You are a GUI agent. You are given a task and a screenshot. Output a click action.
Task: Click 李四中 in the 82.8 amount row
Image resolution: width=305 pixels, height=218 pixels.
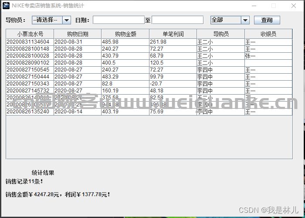(221, 84)
